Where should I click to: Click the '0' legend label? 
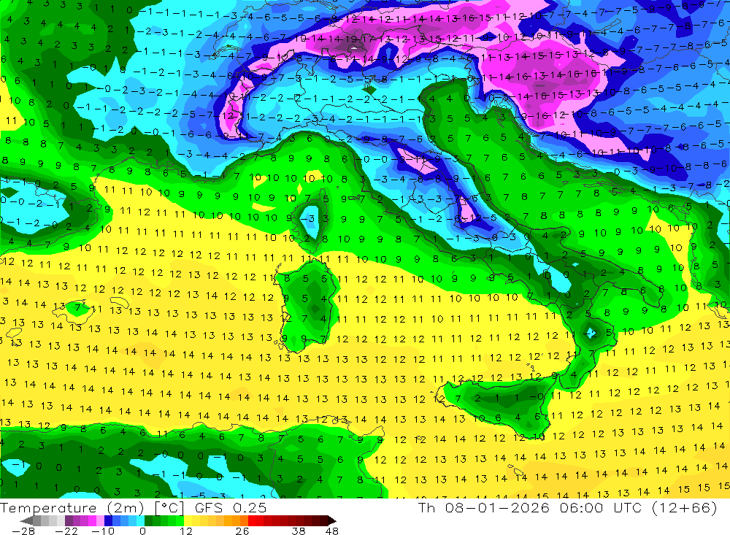pos(142,531)
